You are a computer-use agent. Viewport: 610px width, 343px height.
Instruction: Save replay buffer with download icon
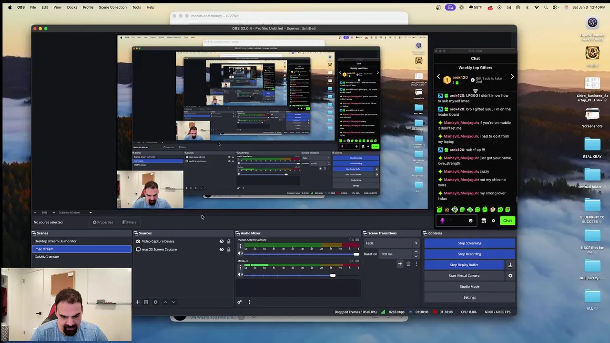click(x=510, y=265)
